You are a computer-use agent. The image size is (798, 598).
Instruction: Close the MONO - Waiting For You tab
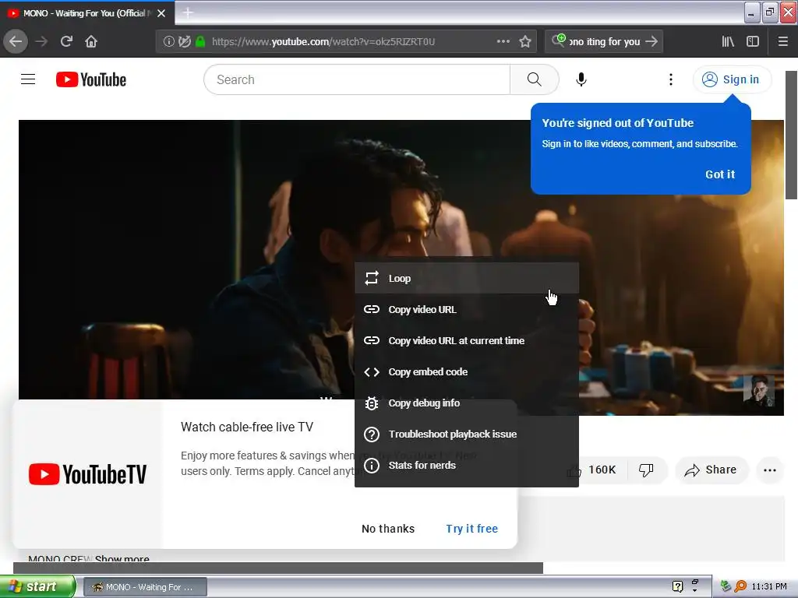pyautogui.click(x=161, y=13)
